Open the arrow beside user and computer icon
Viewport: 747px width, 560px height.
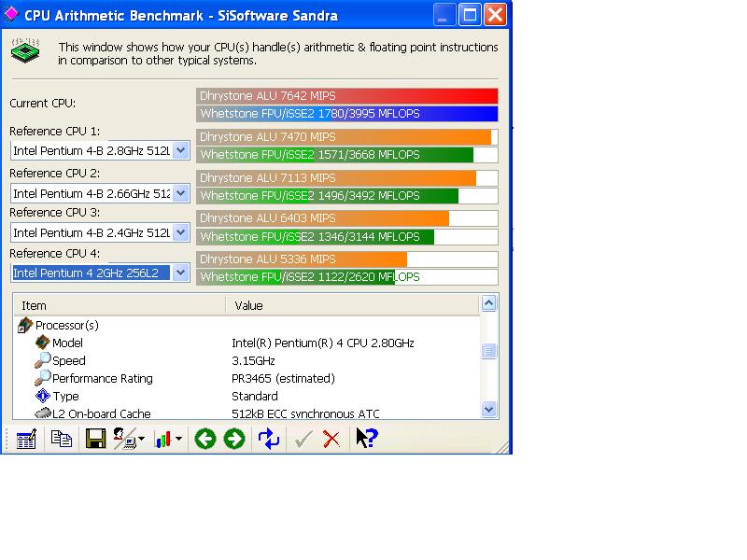pyautogui.click(x=142, y=439)
